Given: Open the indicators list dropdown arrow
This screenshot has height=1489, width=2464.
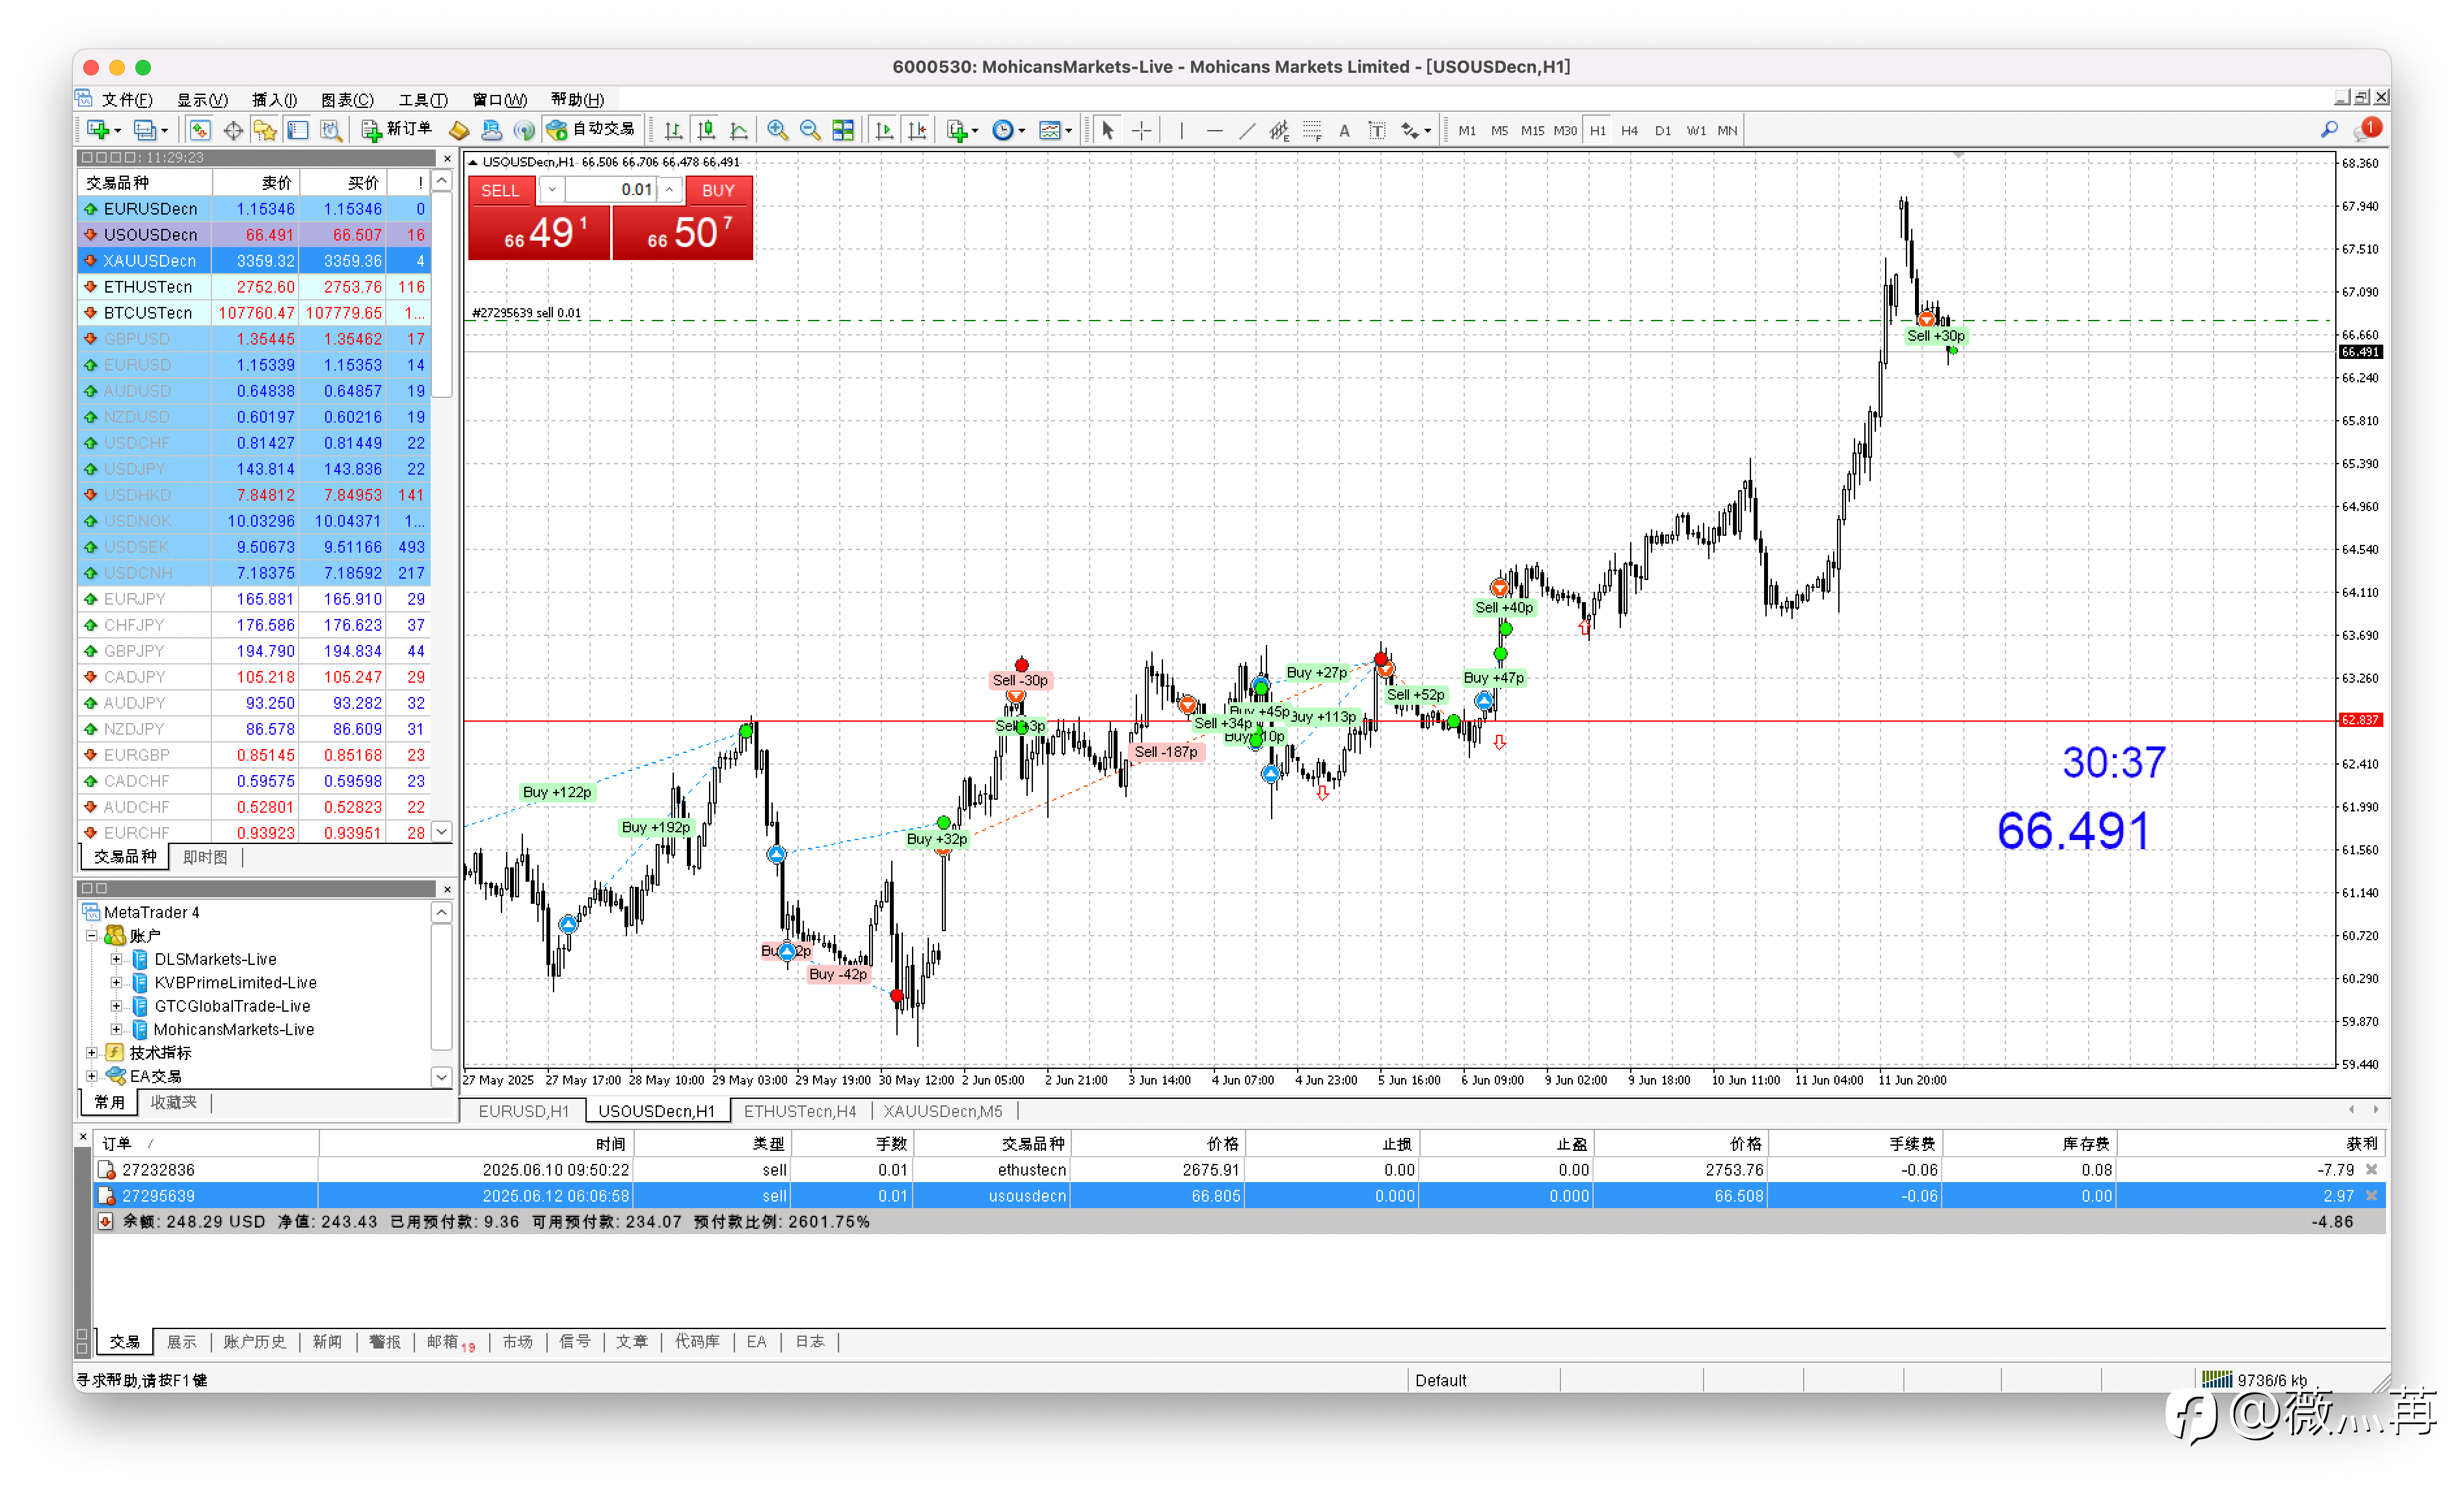Looking at the screenshot, I should [975, 132].
